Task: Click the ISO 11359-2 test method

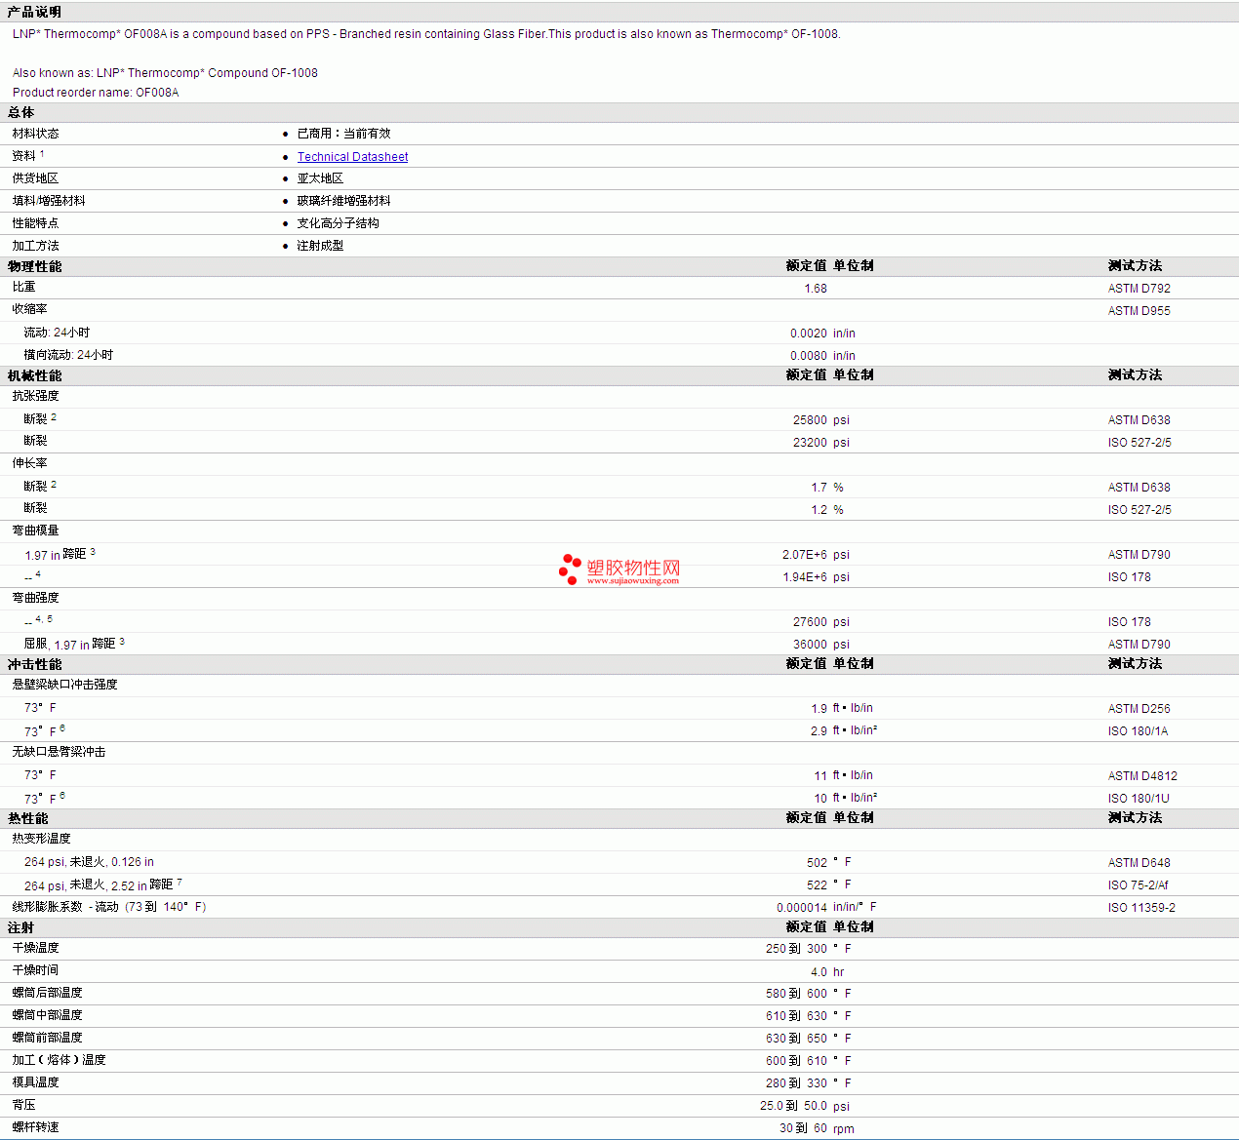Action: pos(1141,908)
